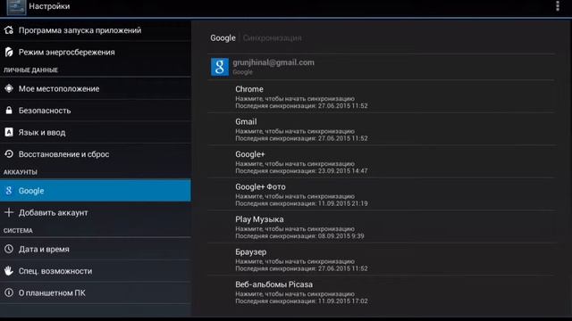Open Программа запуска приложений settings
The height and width of the screenshot is (321, 572).
96,30
